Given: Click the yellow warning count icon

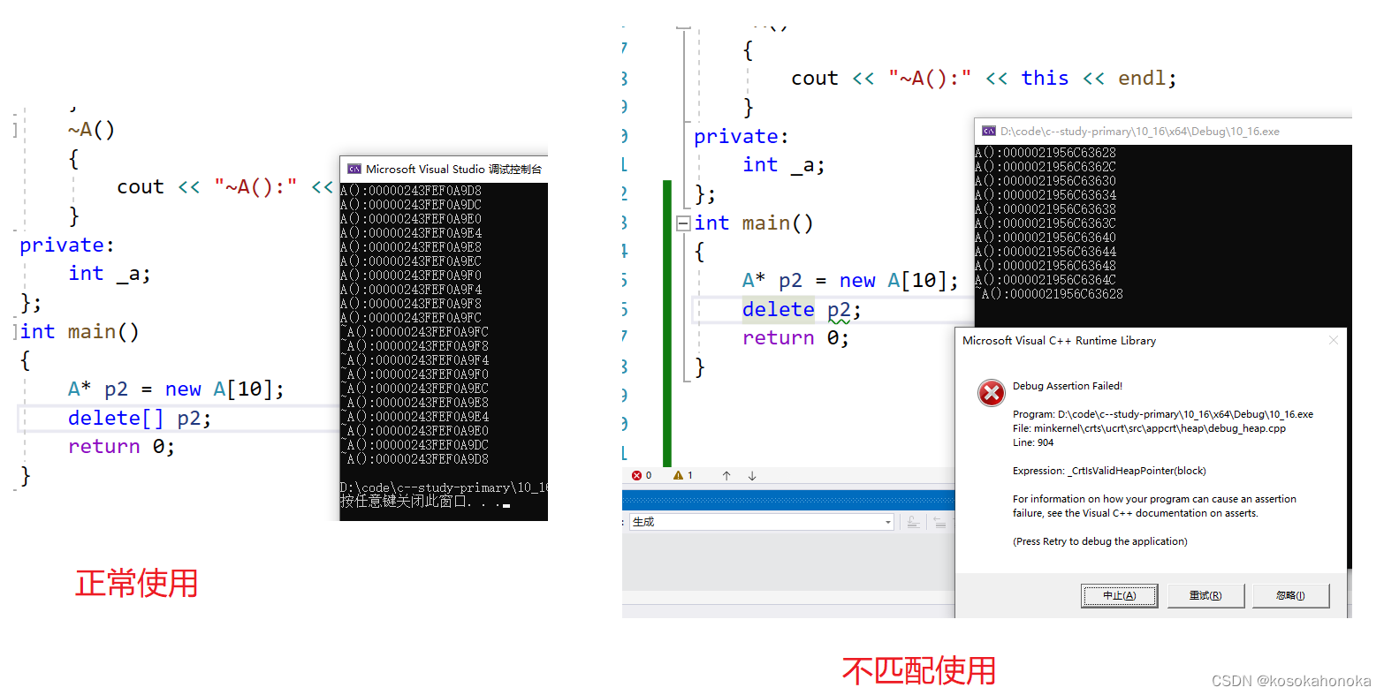Looking at the screenshot, I should click(x=678, y=475).
